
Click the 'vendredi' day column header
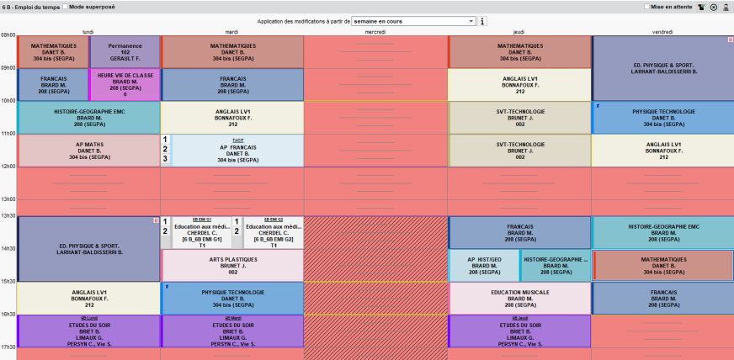coord(662,32)
